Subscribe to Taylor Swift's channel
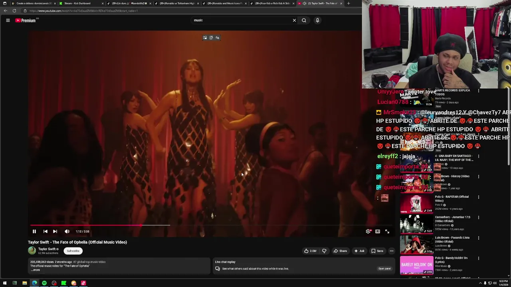Image resolution: width=511 pixels, height=287 pixels. pos(73,251)
